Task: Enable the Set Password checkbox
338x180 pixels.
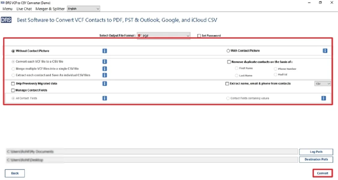Action: (199, 36)
